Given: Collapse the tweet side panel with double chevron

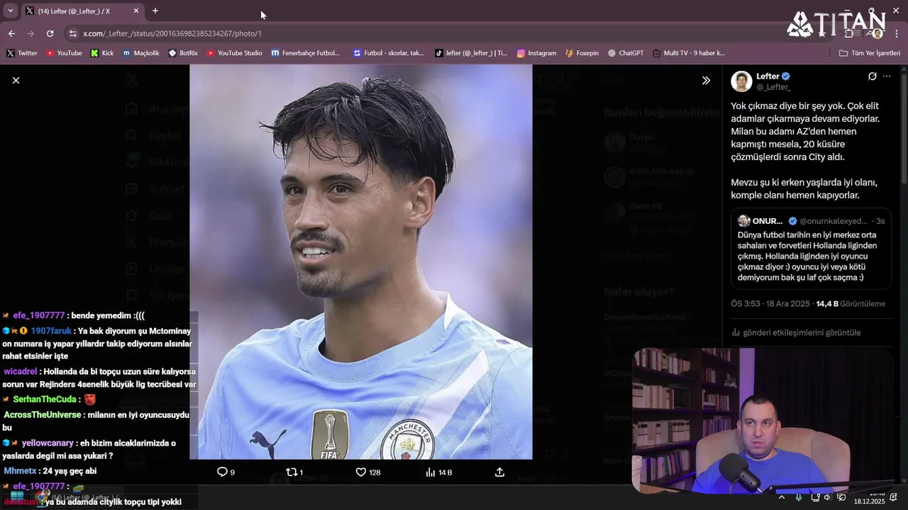Looking at the screenshot, I should point(706,81).
